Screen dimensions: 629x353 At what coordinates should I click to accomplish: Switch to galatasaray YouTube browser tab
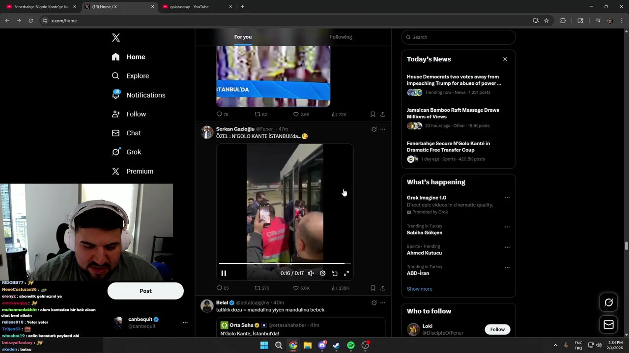(197, 7)
